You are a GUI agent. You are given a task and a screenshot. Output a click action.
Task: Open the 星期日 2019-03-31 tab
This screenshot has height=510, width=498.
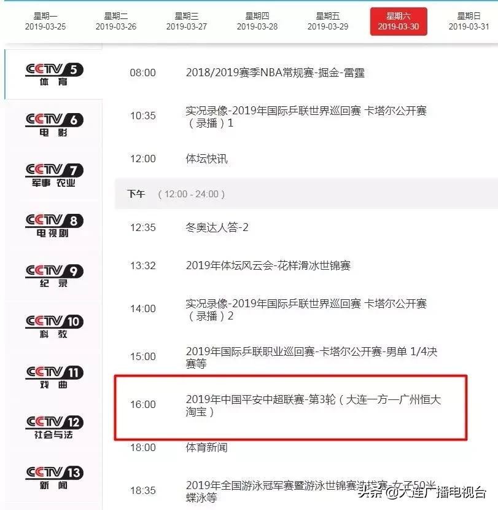coord(469,22)
